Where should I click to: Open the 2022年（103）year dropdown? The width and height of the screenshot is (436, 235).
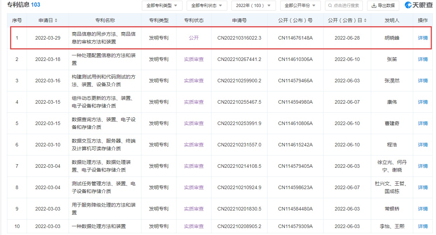click(x=254, y=6)
